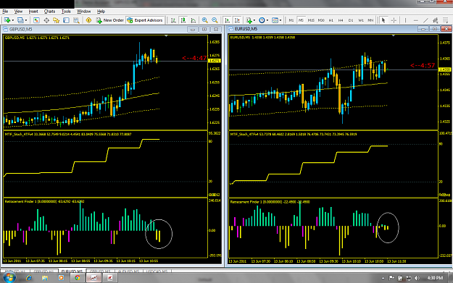The height and width of the screenshot is (283, 453).
Task: Switch to bar chart mode
Action: pyautogui.click(x=173, y=20)
